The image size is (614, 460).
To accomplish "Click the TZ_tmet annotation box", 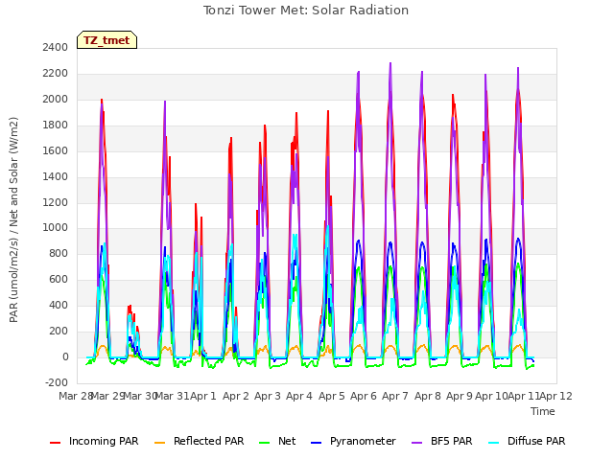I will pyautogui.click(x=106, y=40).
